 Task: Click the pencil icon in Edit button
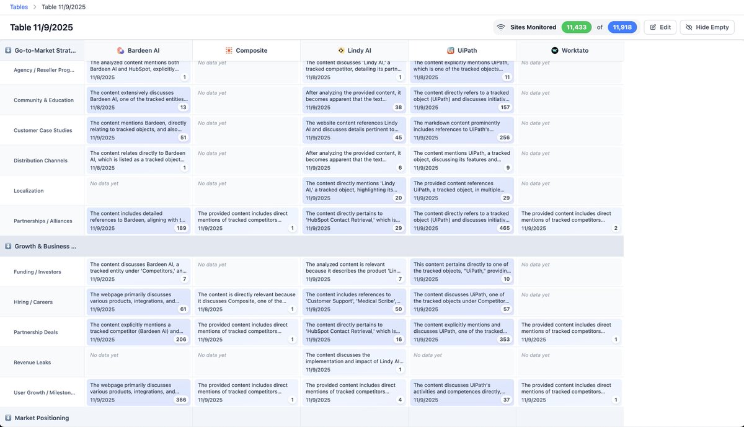pos(653,27)
